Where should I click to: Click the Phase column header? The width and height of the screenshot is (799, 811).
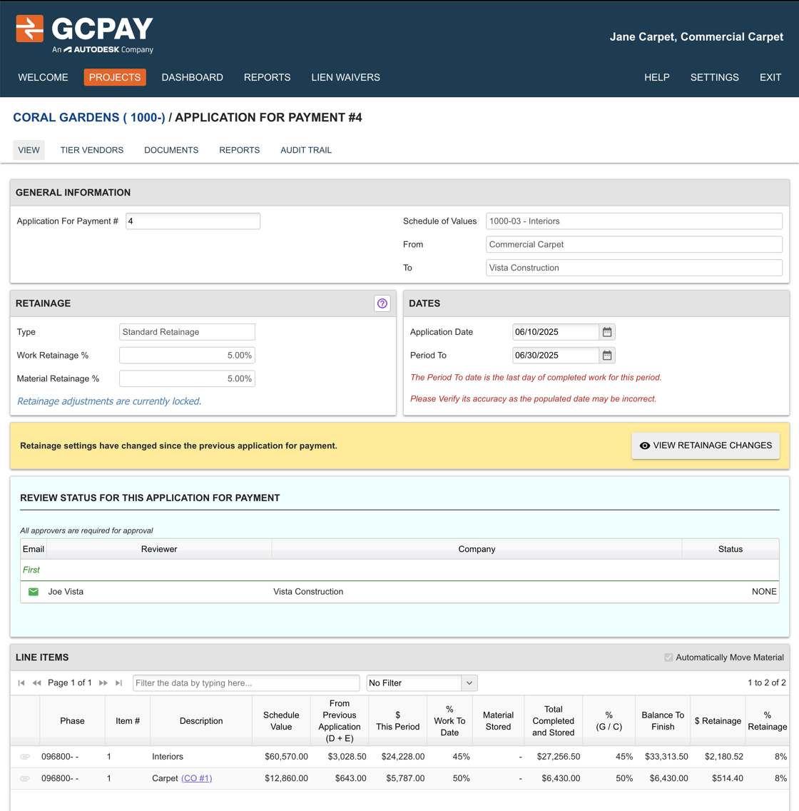click(72, 721)
